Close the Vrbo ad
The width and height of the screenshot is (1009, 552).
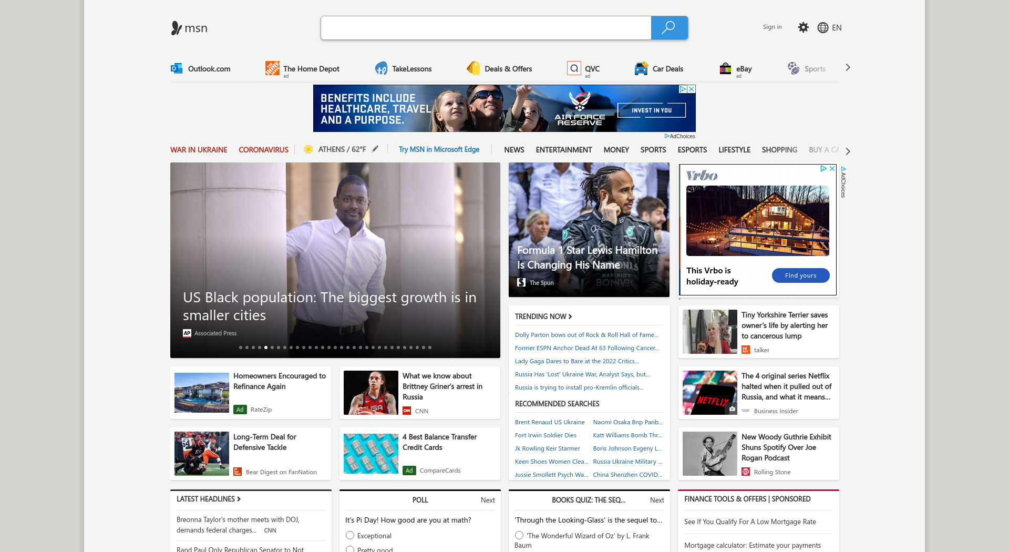(832, 168)
